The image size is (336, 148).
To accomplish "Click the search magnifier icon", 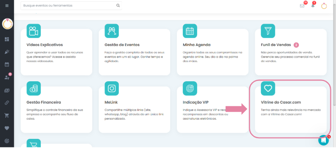I will click(118, 5).
